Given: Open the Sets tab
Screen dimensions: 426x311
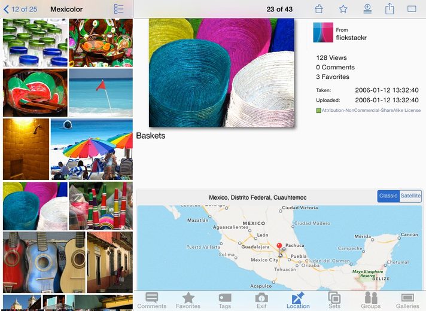Looking at the screenshot, I should pyautogui.click(x=334, y=301).
